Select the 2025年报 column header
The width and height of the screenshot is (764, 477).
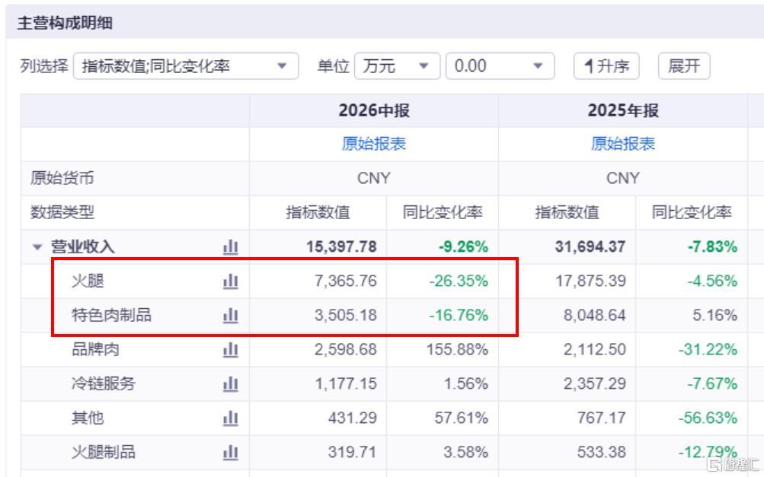pos(623,110)
